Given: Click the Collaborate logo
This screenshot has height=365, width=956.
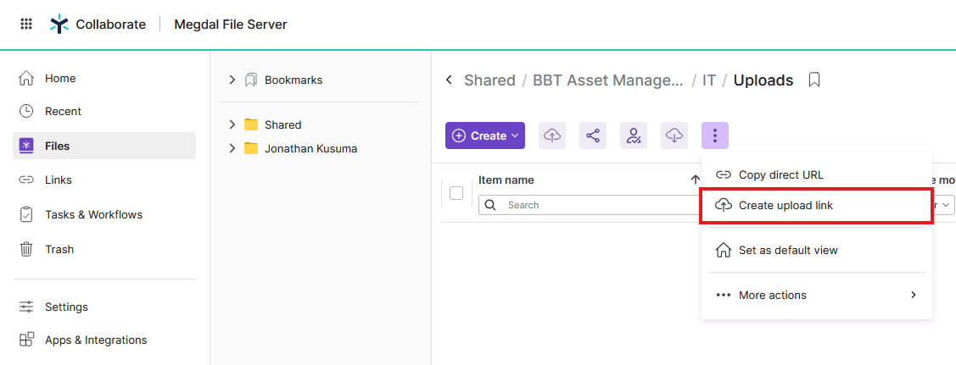Looking at the screenshot, I should [x=59, y=25].
